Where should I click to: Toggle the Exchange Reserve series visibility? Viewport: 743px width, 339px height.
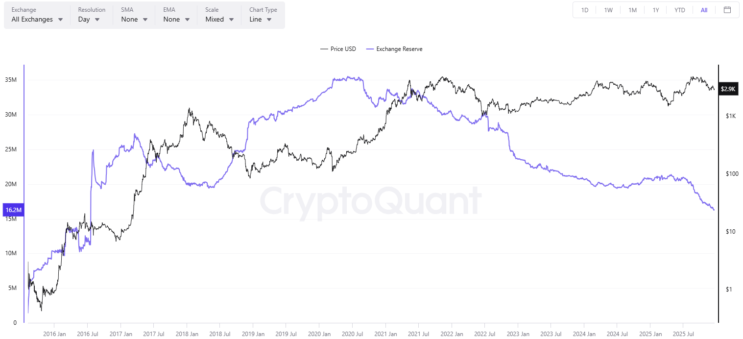pos(394,48)
